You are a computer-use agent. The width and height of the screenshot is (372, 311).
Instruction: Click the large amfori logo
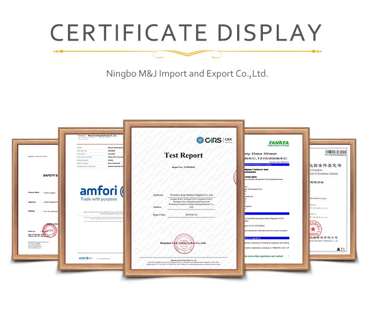[x=102, y=191]
